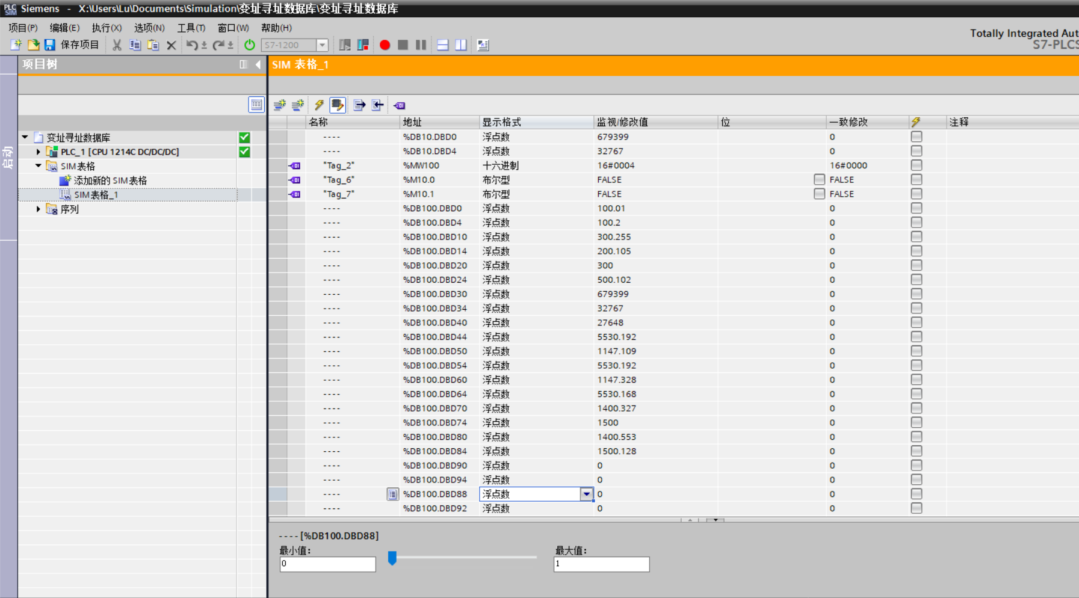Click the green power-on PLC icon
The height and width of the screenshot is (598, 1079).
(x=250, y=45)
